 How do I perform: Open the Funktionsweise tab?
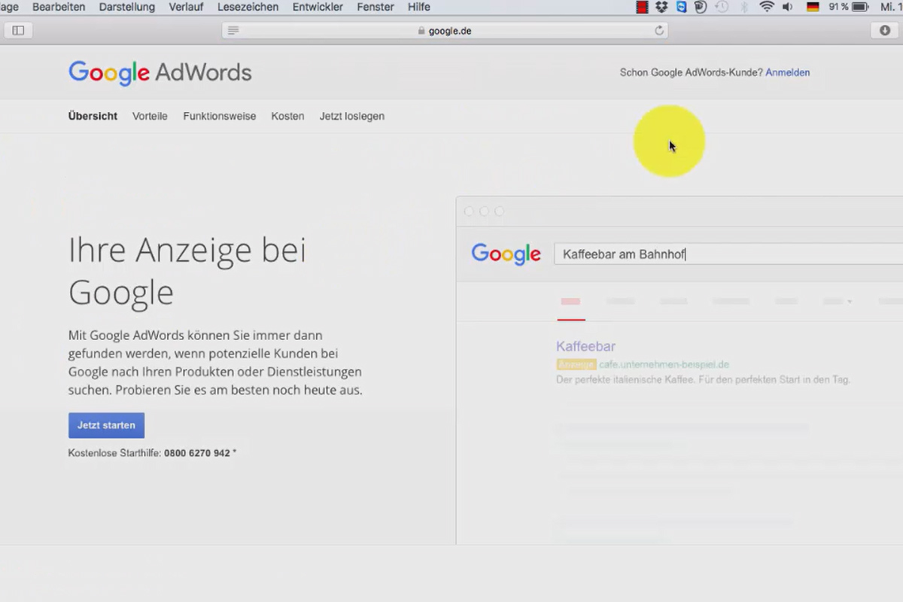(x=220, y=116)
